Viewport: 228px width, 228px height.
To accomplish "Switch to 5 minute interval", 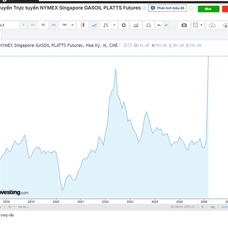I will coord(23,25).
